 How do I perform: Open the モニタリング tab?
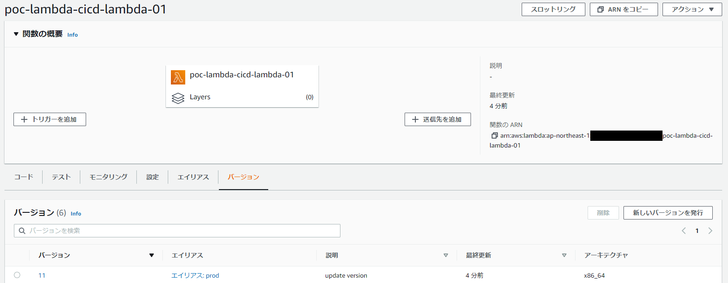coord(109,177)
